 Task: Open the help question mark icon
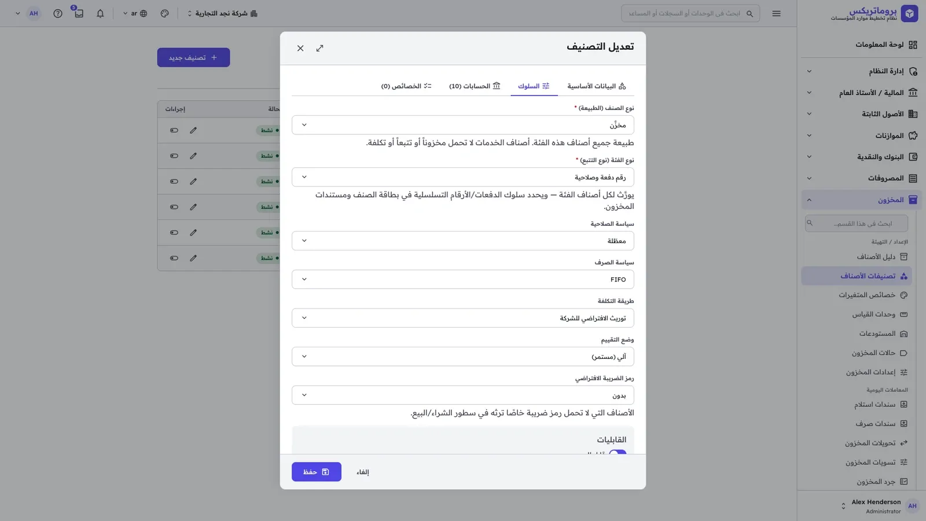click(58, 13)
